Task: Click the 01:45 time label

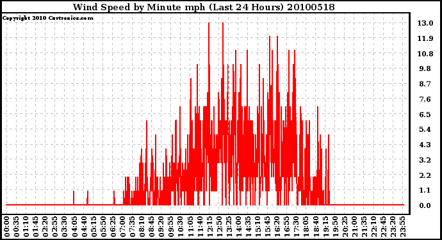Action: pyautogui.click(x=35, y=227)
